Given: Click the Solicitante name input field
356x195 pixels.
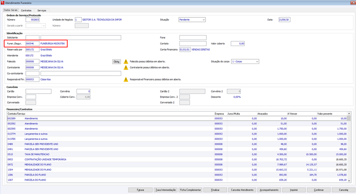Looking at the screenshot, I should 81,37.
